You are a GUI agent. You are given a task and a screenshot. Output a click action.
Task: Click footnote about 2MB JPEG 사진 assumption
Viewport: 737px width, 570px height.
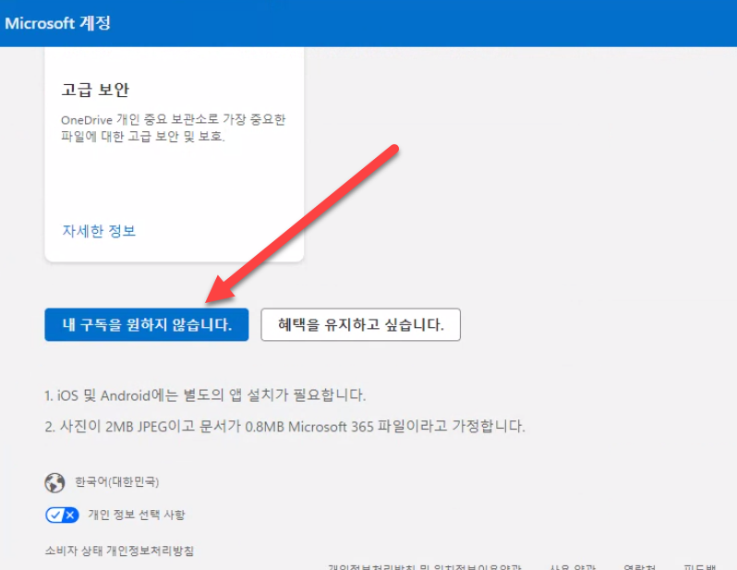tap(284, 427)
